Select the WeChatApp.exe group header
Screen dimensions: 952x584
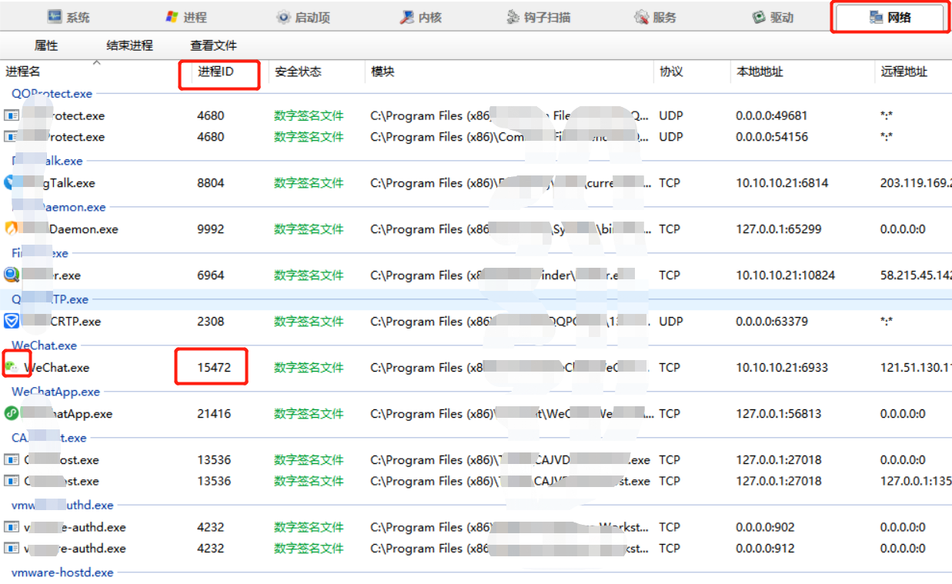click(55, 392)
